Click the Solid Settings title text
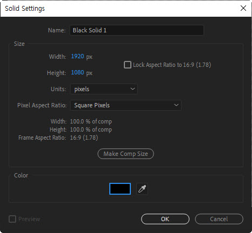The height and width of the screenshot is (233, 252). 25,9
